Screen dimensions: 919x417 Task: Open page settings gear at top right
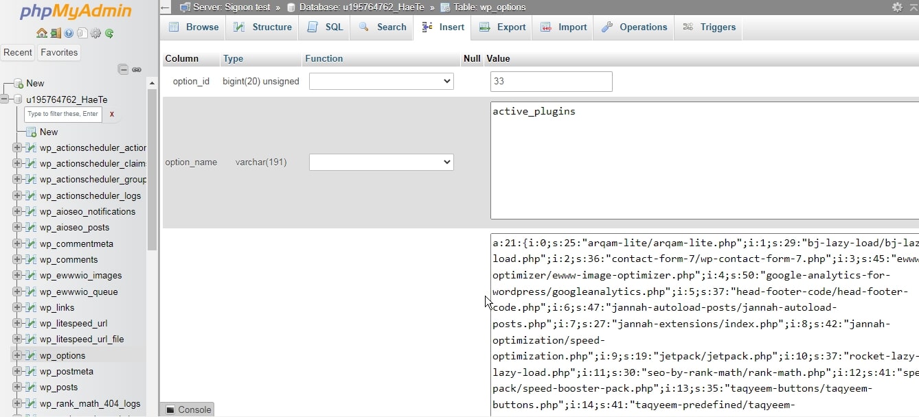[x=897, y=7]
